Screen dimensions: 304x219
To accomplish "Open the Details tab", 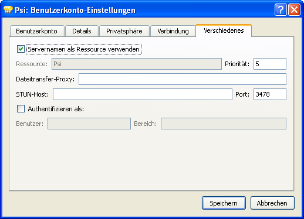I will [x=82, y=31].
